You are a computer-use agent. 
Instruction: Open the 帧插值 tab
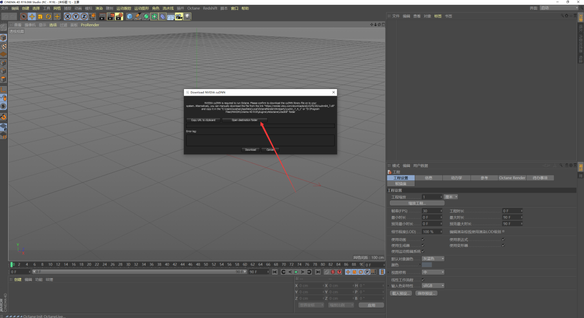click(401, 184)
